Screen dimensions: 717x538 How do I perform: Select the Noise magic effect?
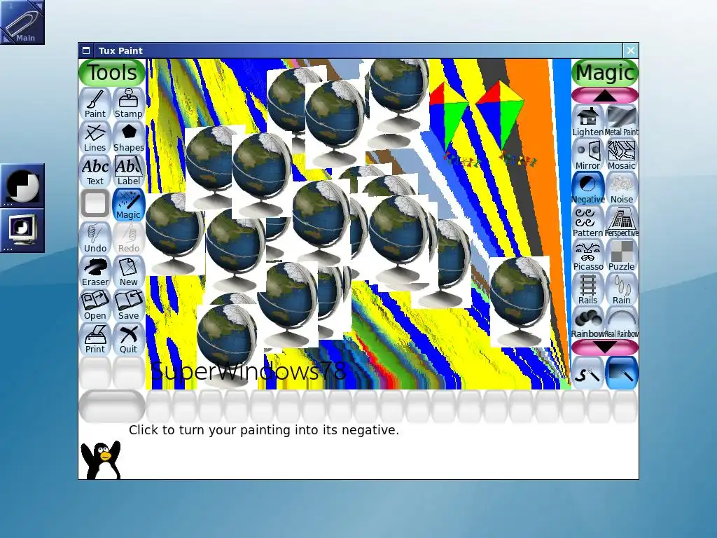pos(622,188)
